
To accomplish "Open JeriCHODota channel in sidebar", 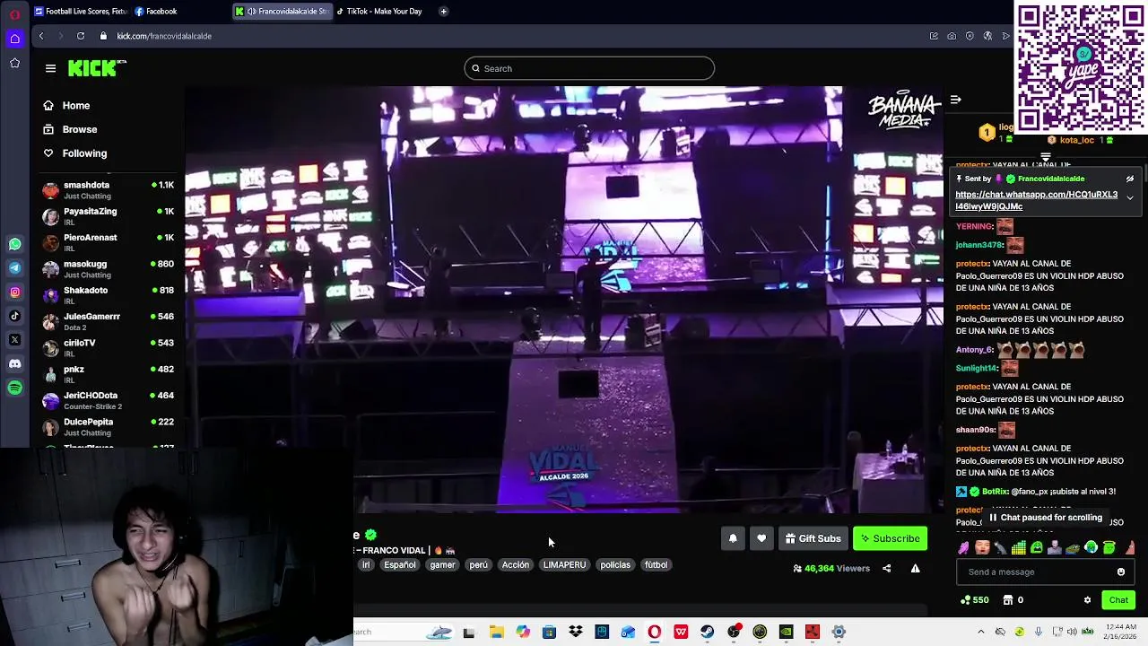I will coord(109,400).
